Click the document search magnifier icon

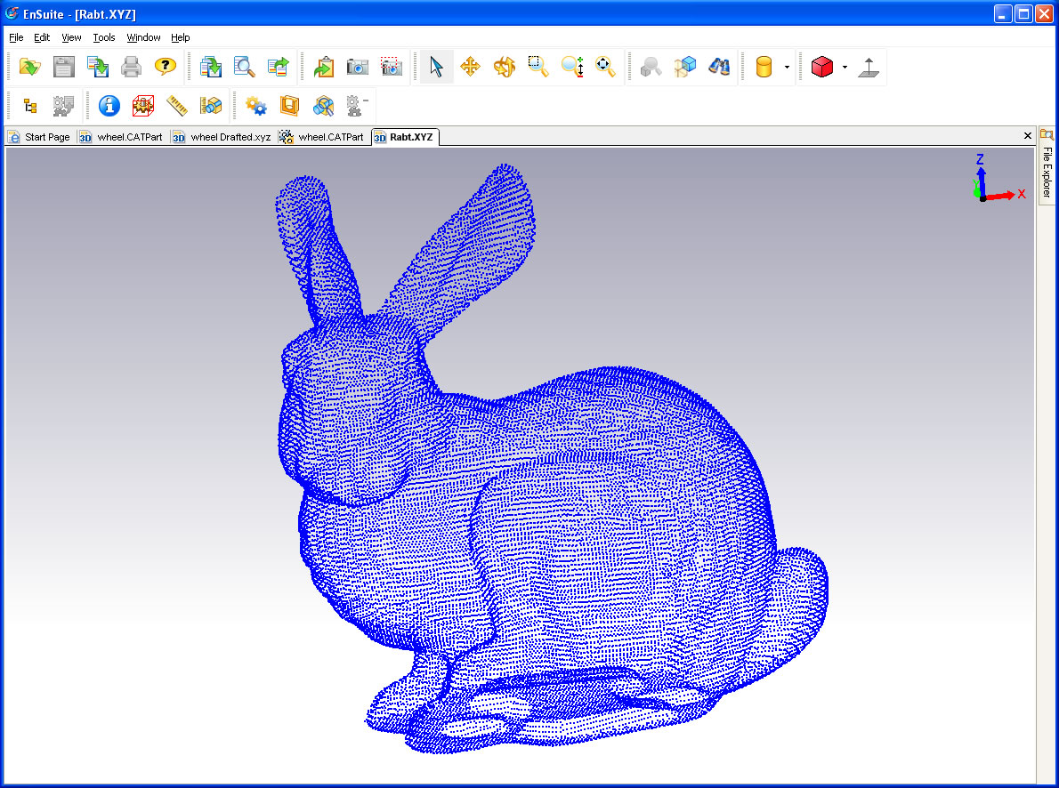244,67
